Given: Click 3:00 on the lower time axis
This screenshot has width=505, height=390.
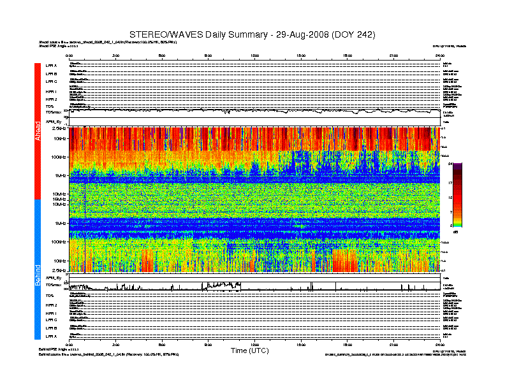Looking at the screenshot, I should (115, 345).
